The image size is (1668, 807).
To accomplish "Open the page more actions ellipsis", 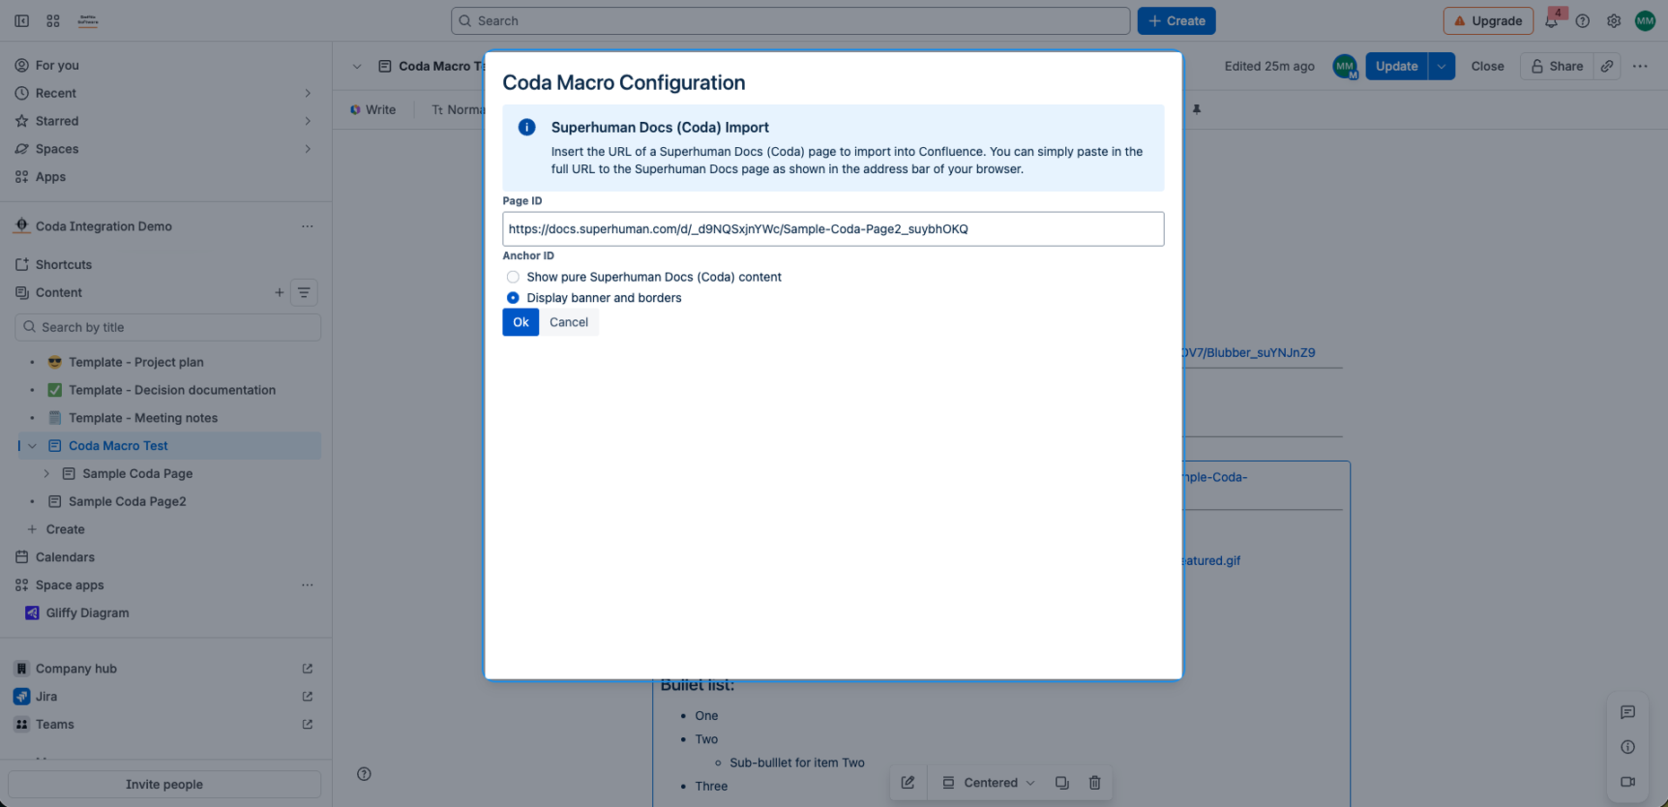I will tap(1640, 66).
